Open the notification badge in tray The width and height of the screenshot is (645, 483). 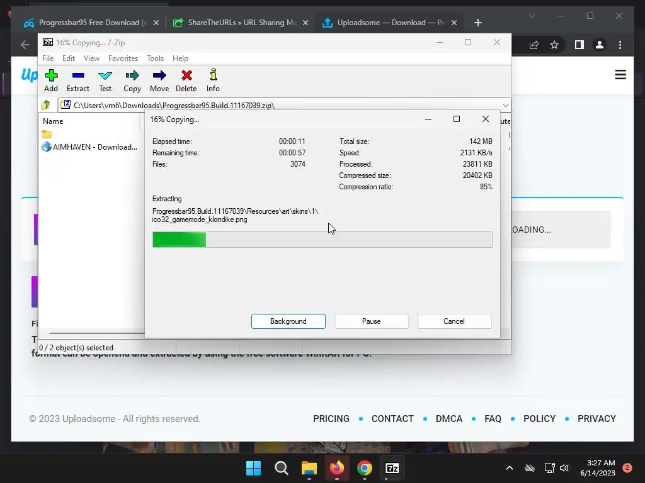click(627, 467)
